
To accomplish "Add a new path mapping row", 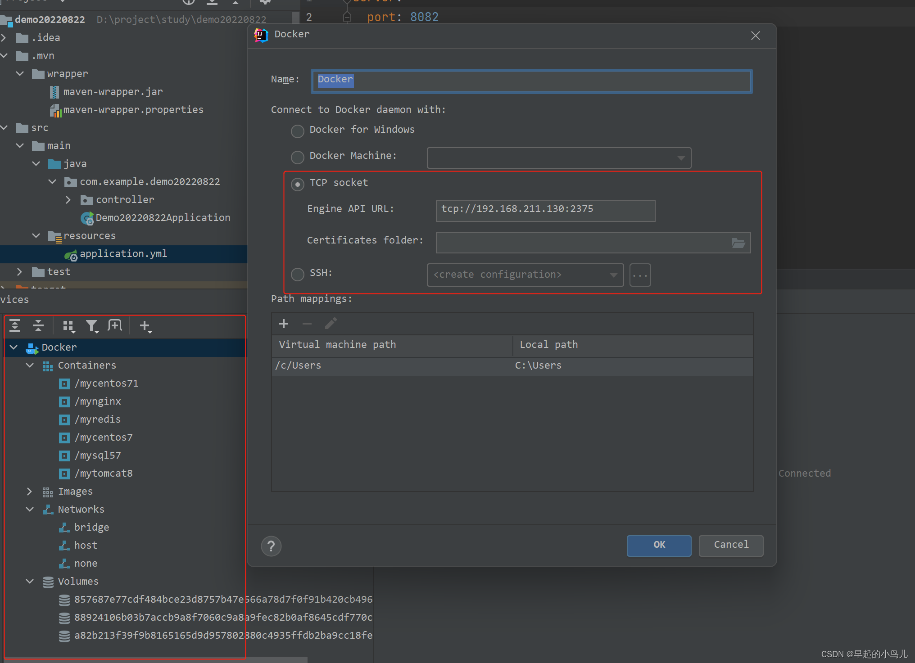I will coord(284,324).
